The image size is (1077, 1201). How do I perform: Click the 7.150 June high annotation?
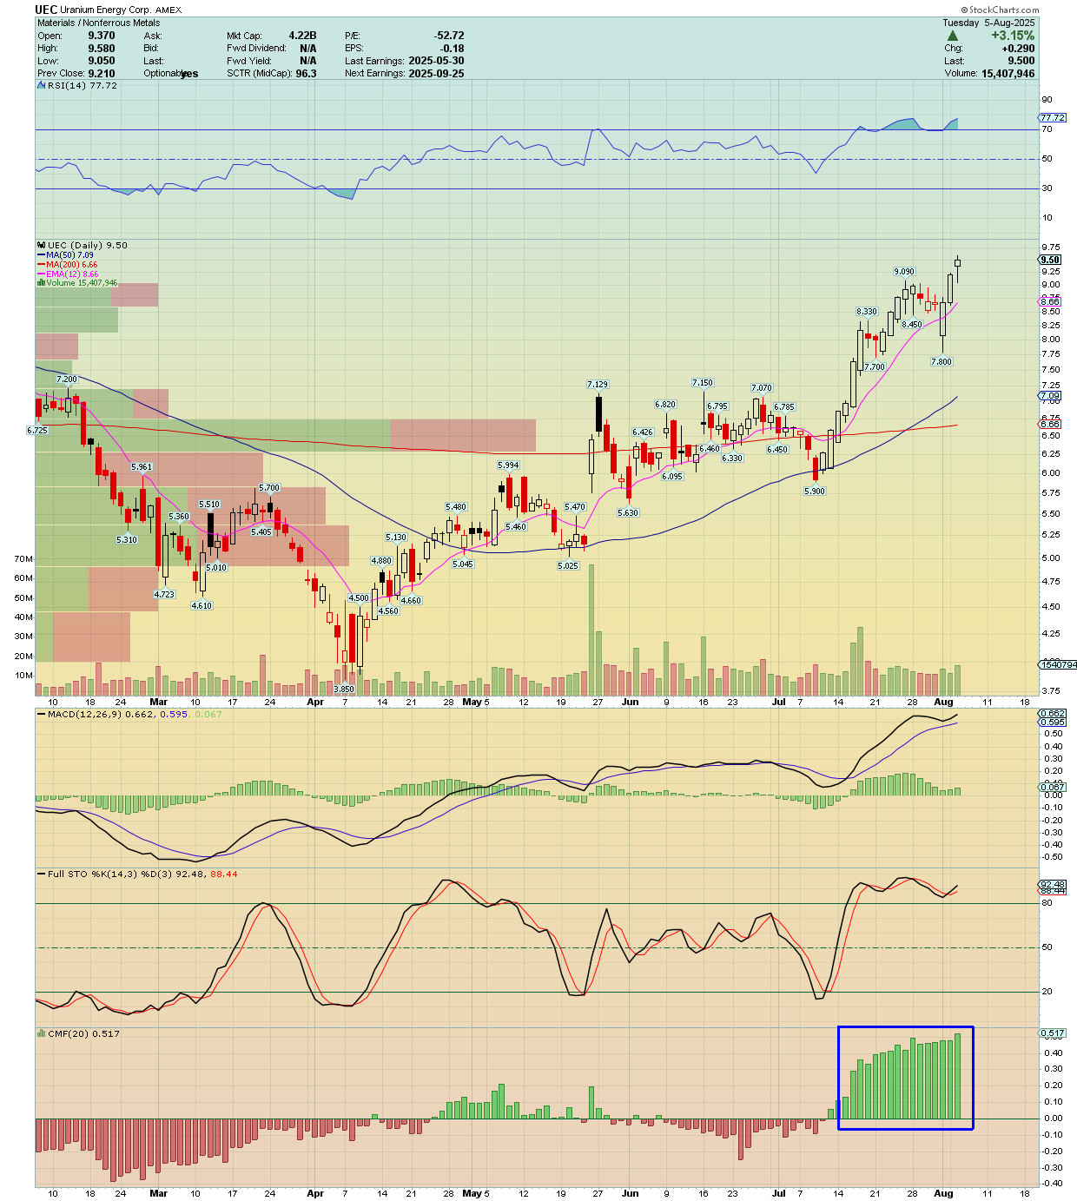703,382
